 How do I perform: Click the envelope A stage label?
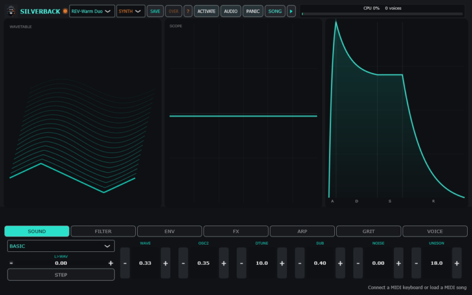coord(332,201)
